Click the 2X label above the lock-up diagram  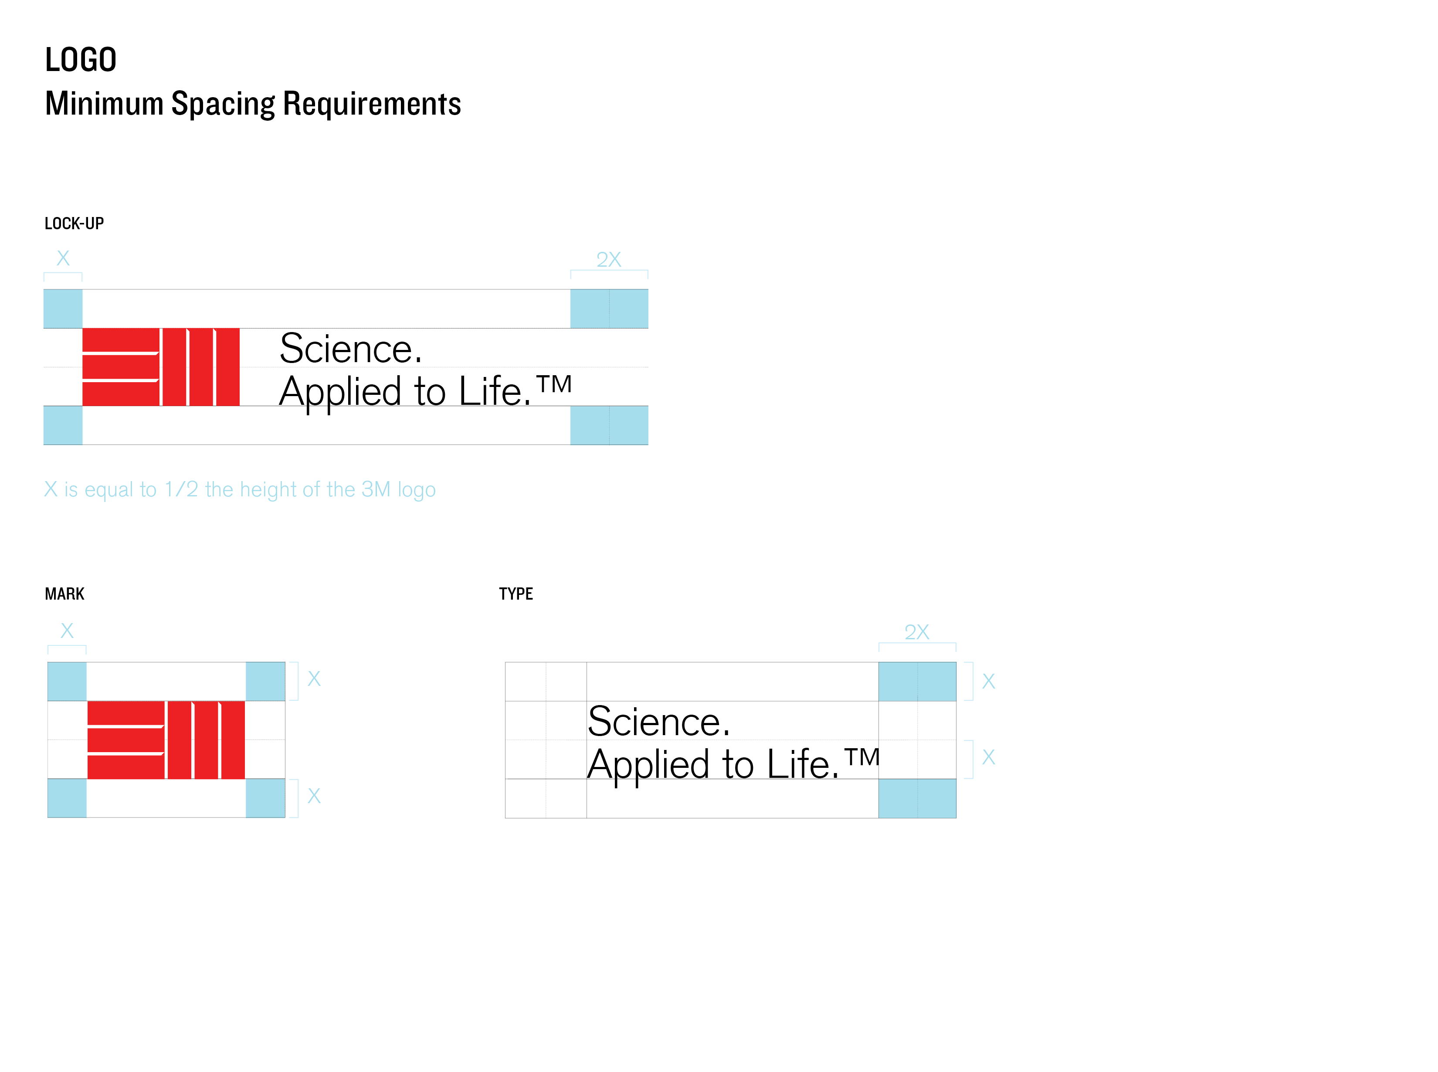point(609,260)
